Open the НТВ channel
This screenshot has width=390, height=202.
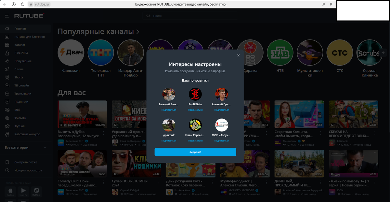(x=280, y=52)
